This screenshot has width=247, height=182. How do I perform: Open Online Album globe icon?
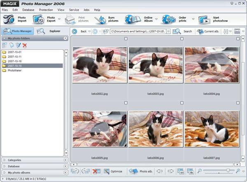click(x=133, y=19)
